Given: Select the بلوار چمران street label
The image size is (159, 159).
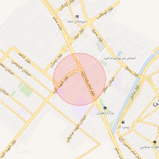Looking at the screenshot, I should (57, 61).
